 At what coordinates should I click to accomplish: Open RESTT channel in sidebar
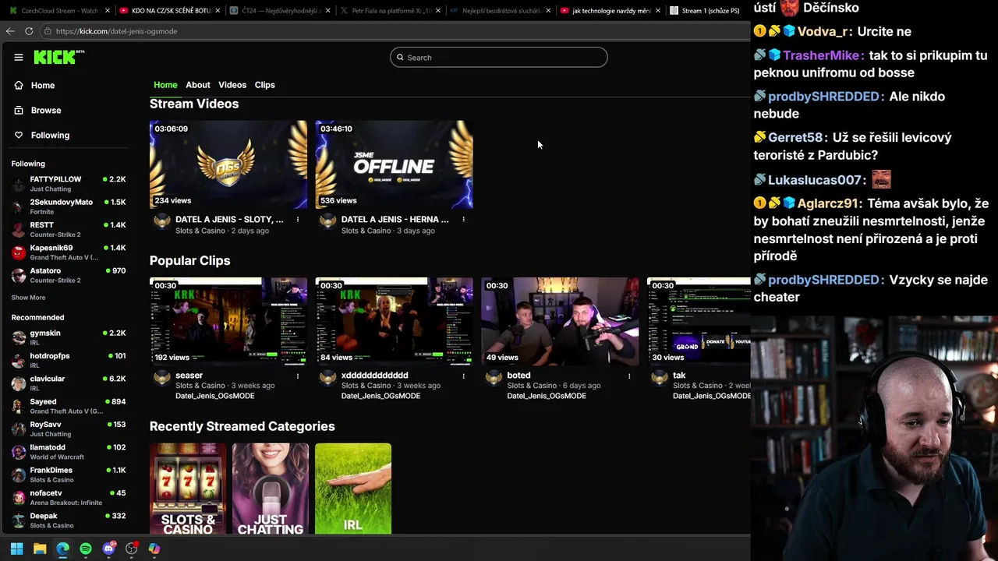pos(69,230)
